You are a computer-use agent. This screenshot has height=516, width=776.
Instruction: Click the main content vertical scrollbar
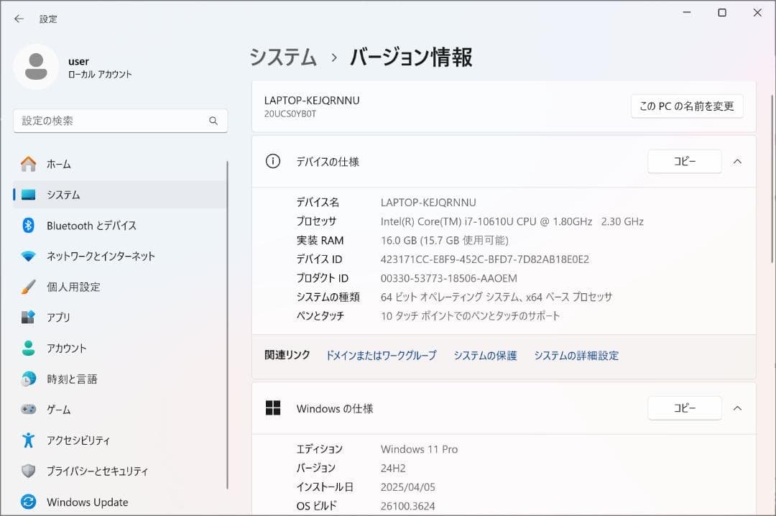(x=772, y=178)
